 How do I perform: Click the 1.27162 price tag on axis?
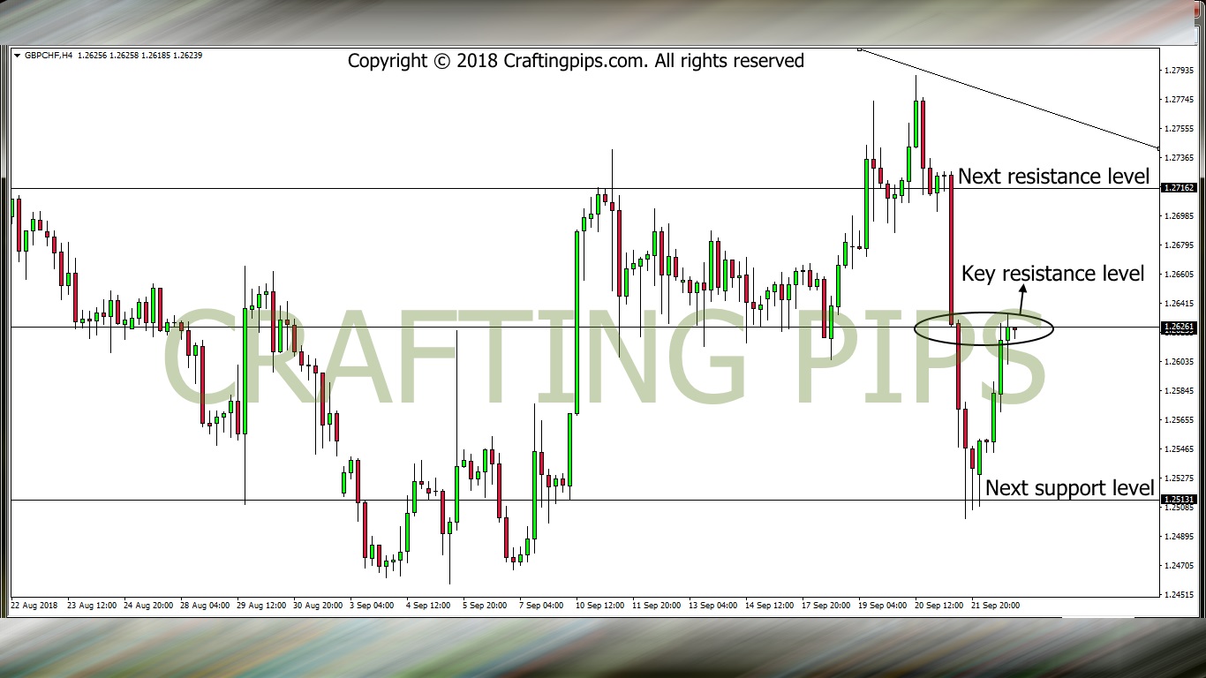(x=1180, y=188)
